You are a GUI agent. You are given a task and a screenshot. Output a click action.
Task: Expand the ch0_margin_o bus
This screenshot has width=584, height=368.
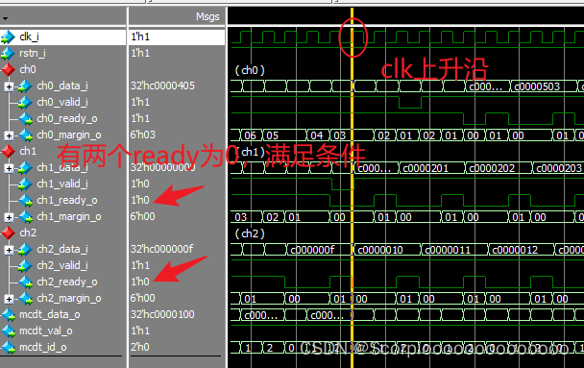[x=9, y=135]
